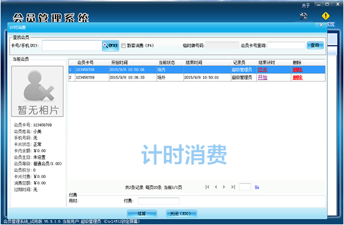Click the 结算 button
Image resolution: width=344 pixels, height=225 pixels.
point(142,214)
